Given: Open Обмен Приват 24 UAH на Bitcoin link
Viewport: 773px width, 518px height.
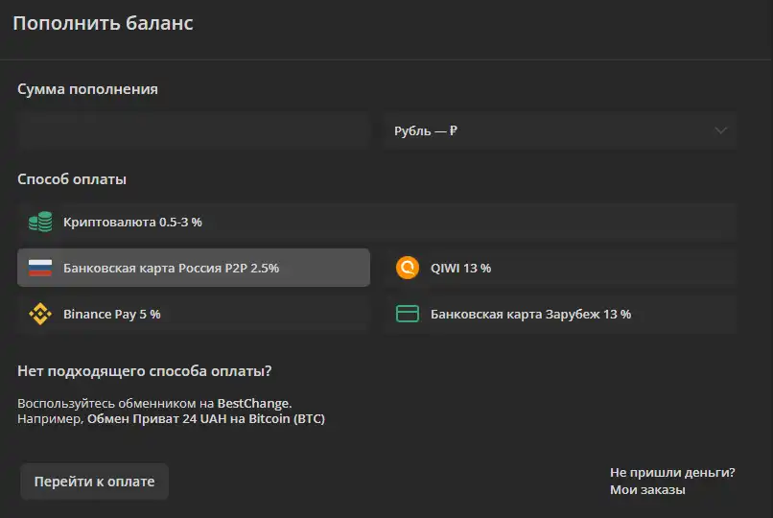Looking at the screenshot, I should (206, 419).
